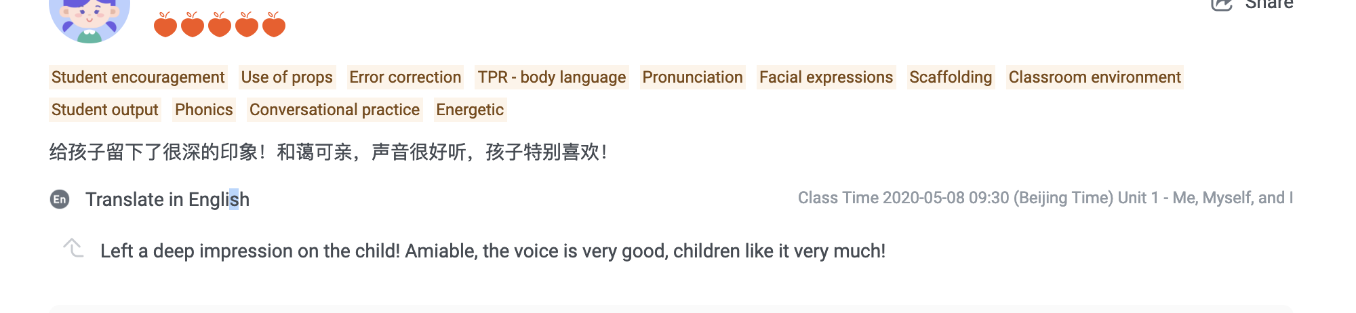Image resolution: width=1356 pixels, height=313 pixels.
Task: Click Translate in English link
Action: click(167, 199)
